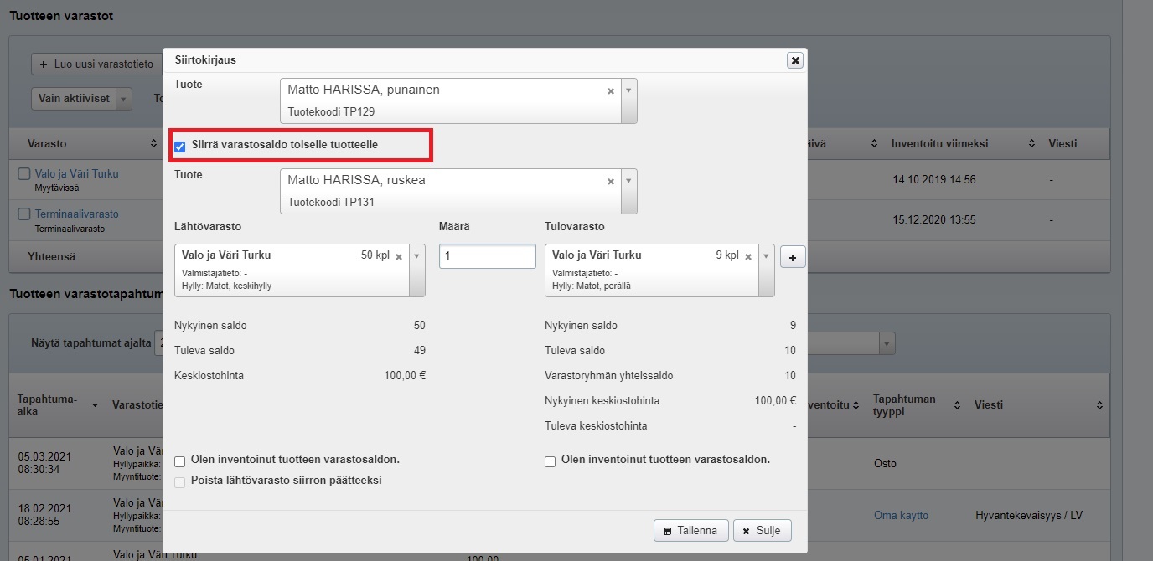
Task: Clear the Lähtövarasto warehouse selection
Action: coord(399,256)
